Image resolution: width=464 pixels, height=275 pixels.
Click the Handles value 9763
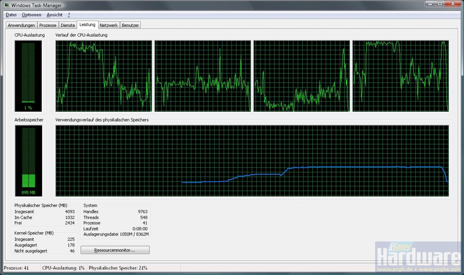pyautogui.click(x=143, y=212)
